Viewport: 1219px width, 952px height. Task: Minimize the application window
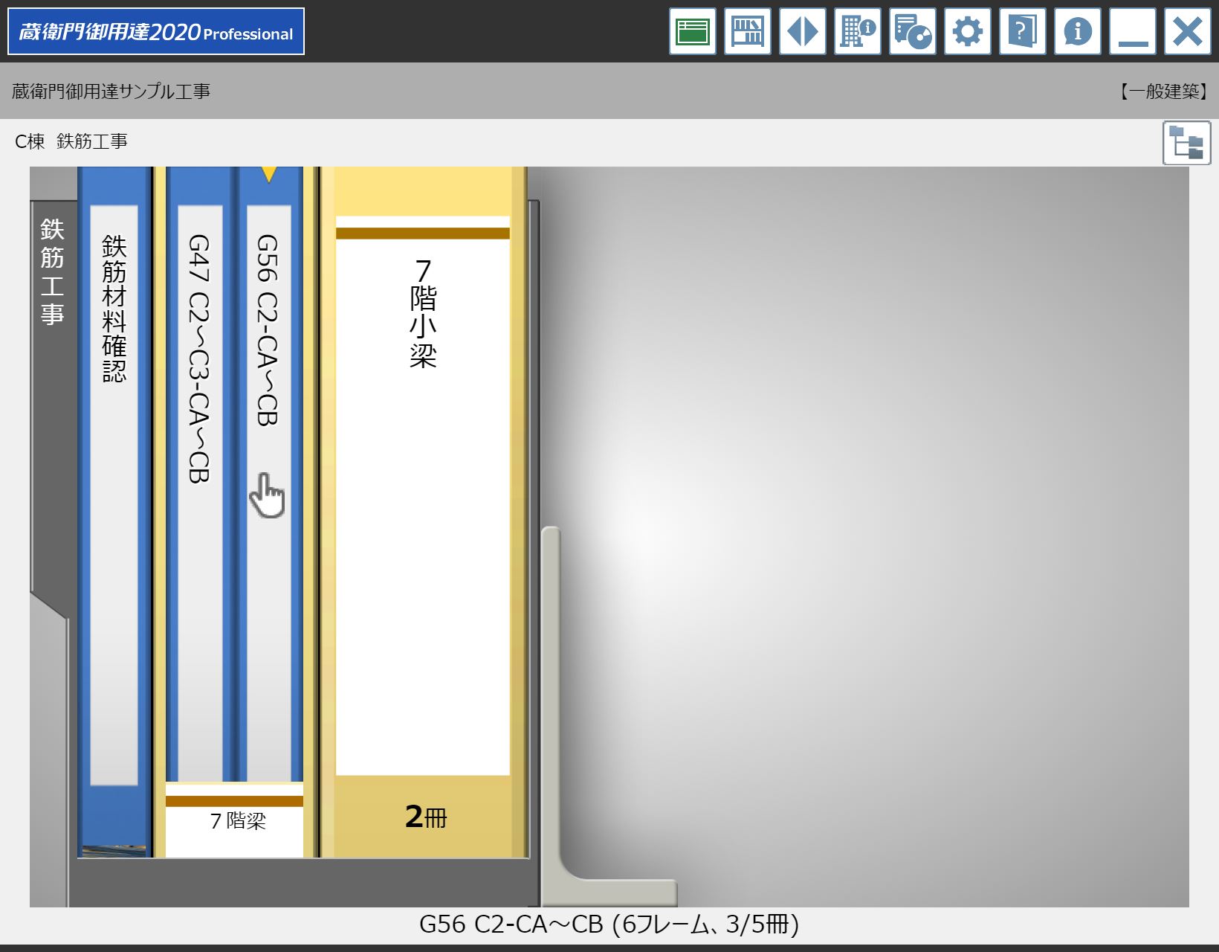1133,31
